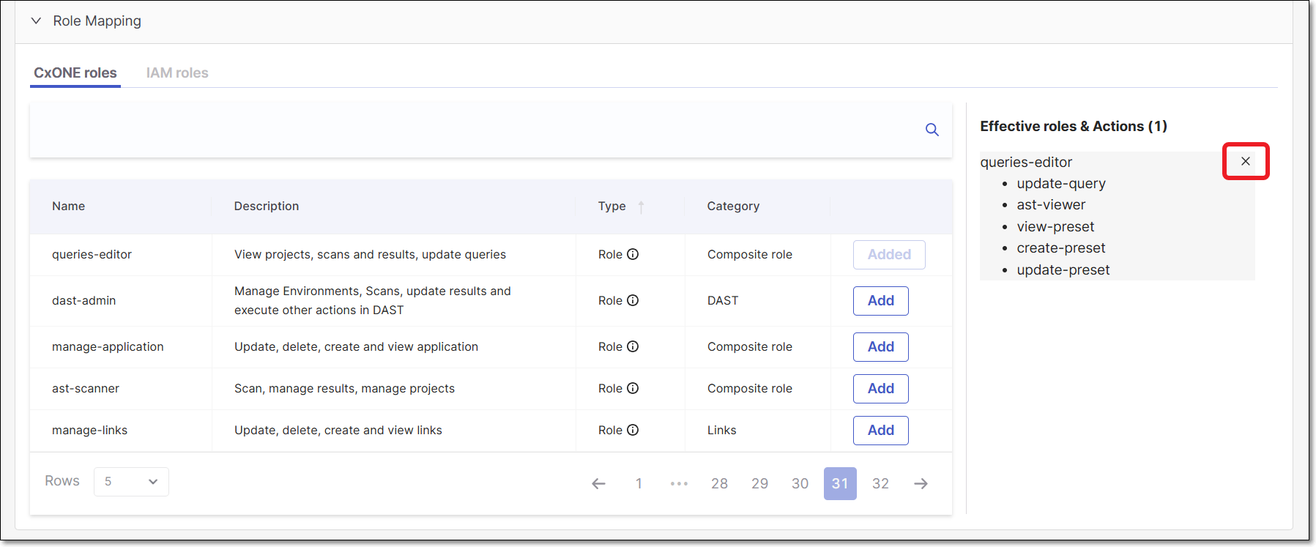Add the manage-links role
Viewport: 1316px width, 547px height.
(881, 431)
